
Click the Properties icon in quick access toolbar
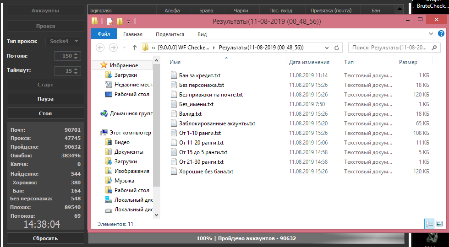110,21
